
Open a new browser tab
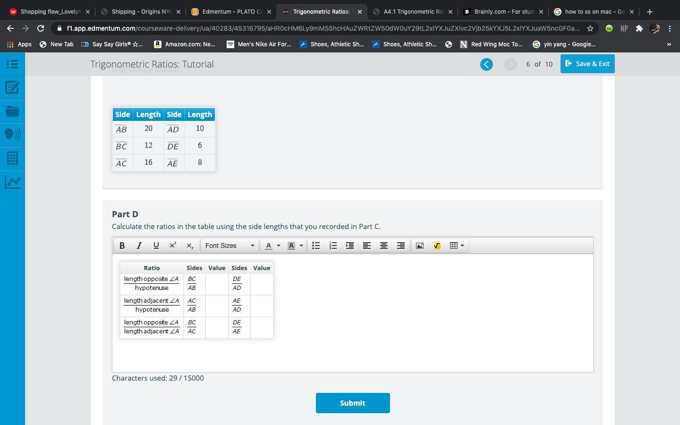650,12
